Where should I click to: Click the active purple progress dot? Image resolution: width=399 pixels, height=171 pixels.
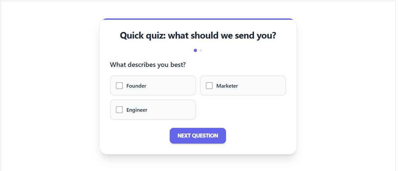[195, 50]
